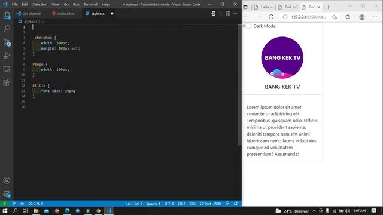The height and width of the screenshot is (215, 383).
Task: Show errors and warnings count panel
Action: 36,204
